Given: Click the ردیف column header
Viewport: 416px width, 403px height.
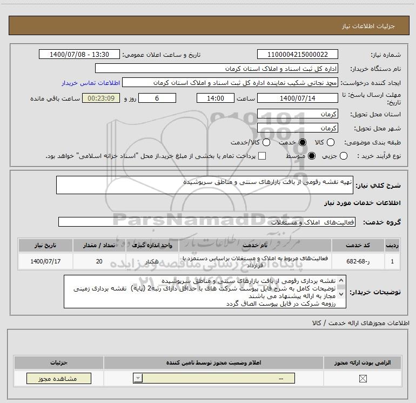Looking at the screenshot, I should 392,245.
